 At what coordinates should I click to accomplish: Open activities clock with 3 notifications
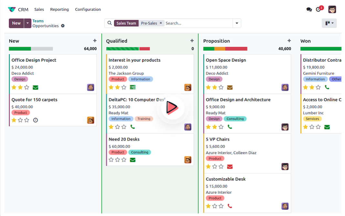(319, 9)
